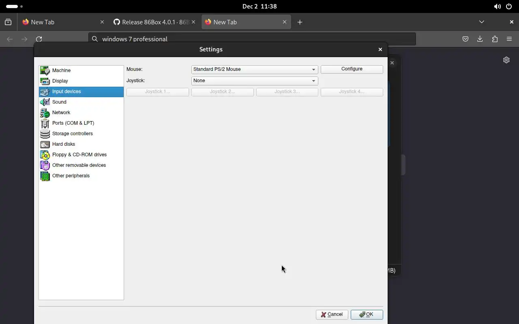Viewport: 519px width, 324px height.
Task: Confirm settings with OK
Action: click(367, 315)
